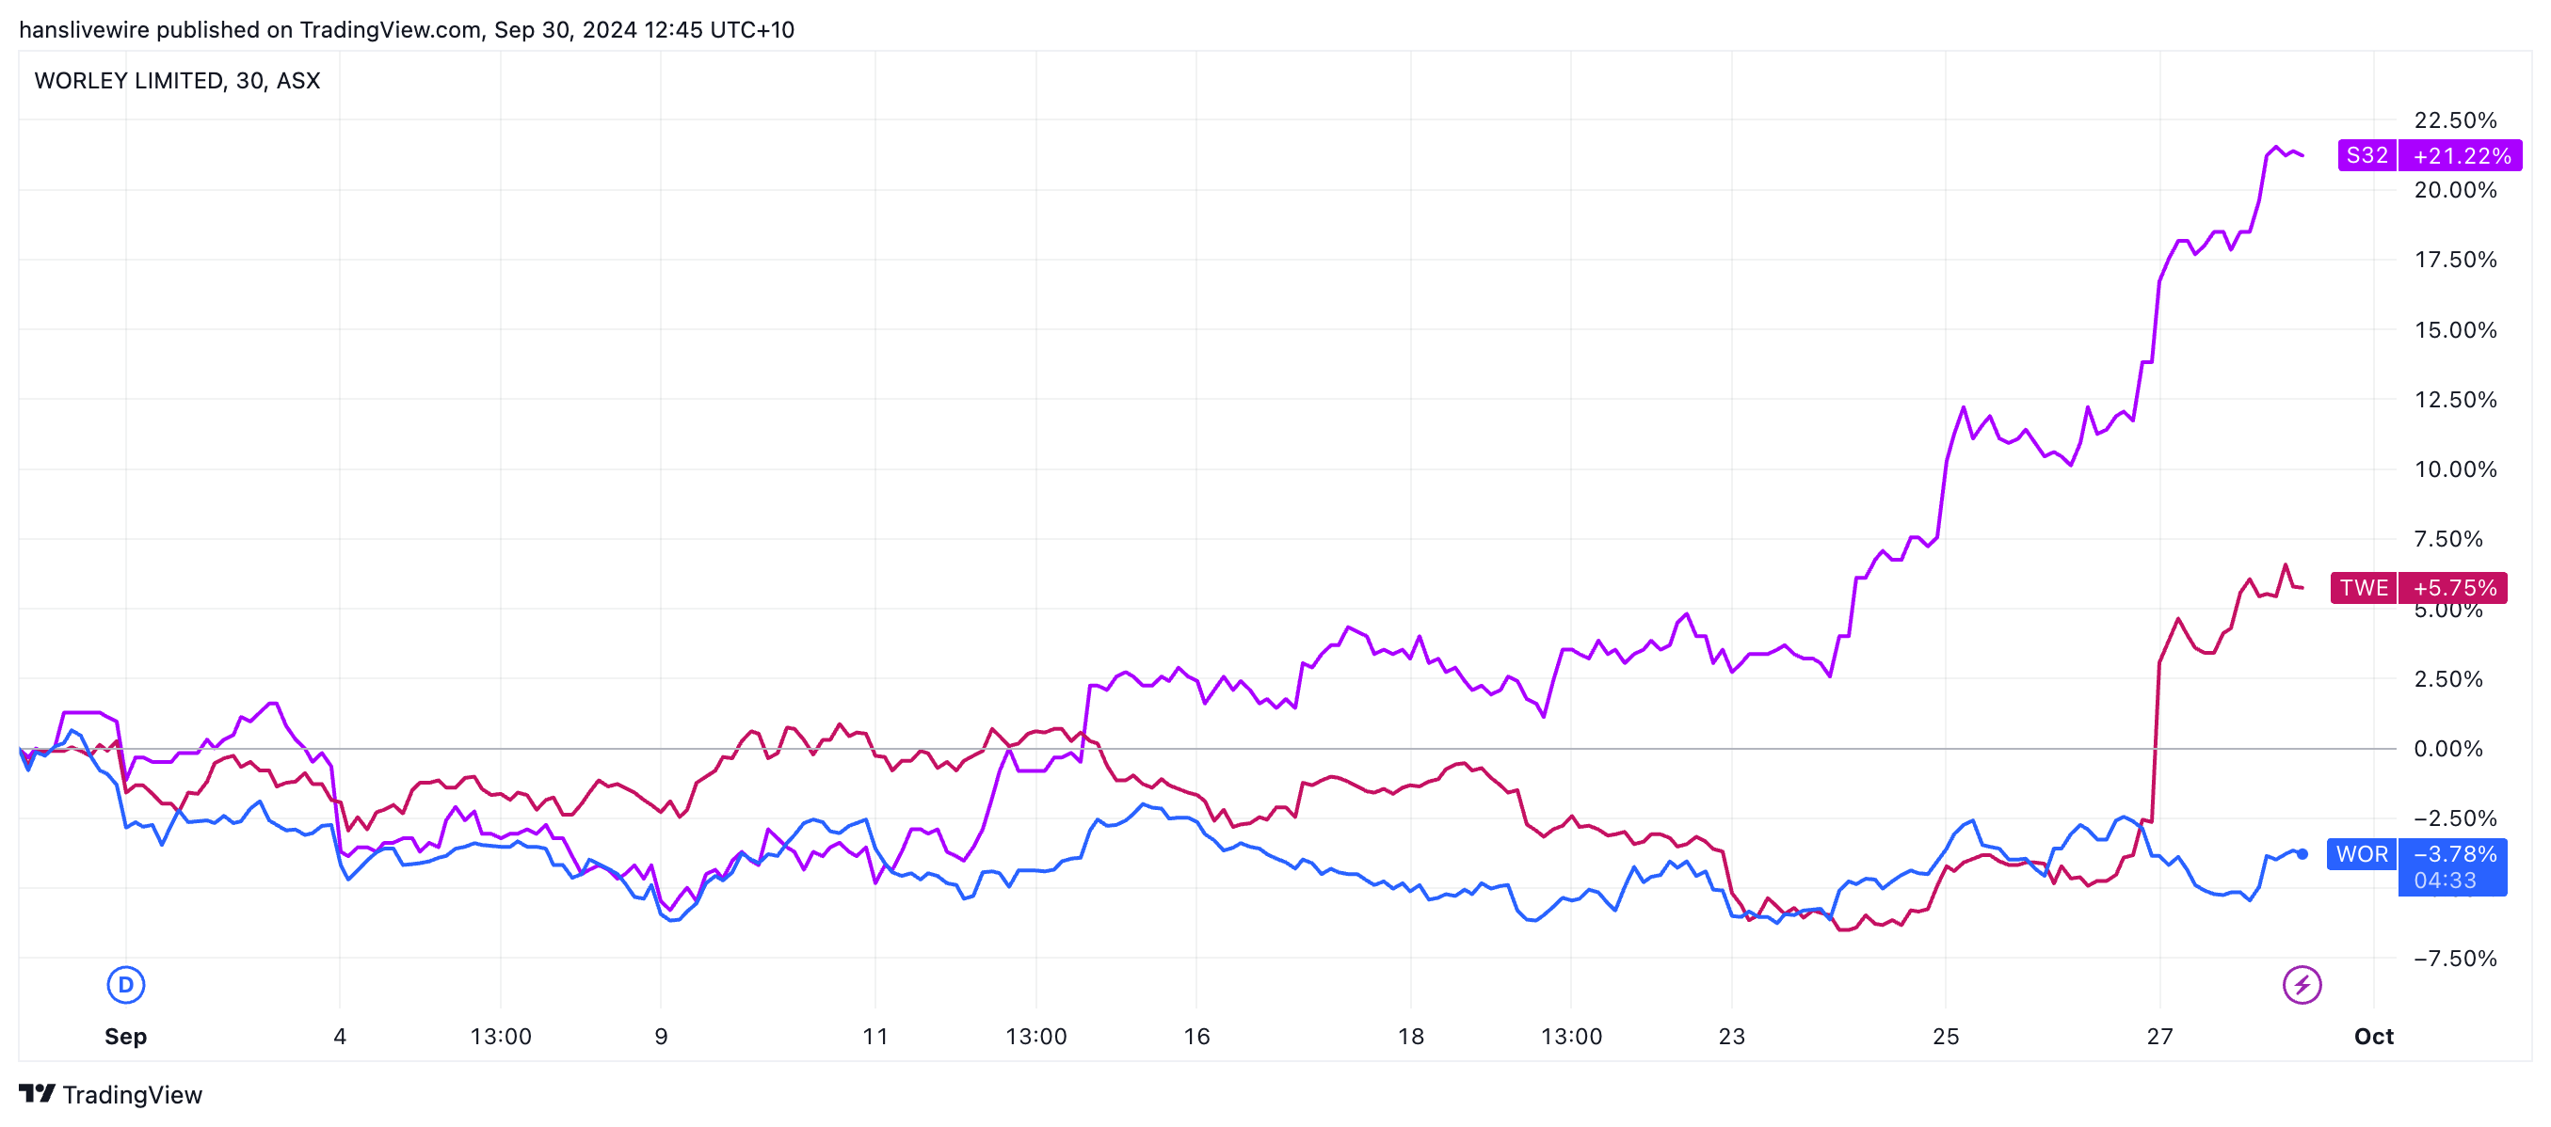This screenshot has width=2551, height=1127.
Task: Click the blue dot ending the WOR line
Action: [2302, 854]
